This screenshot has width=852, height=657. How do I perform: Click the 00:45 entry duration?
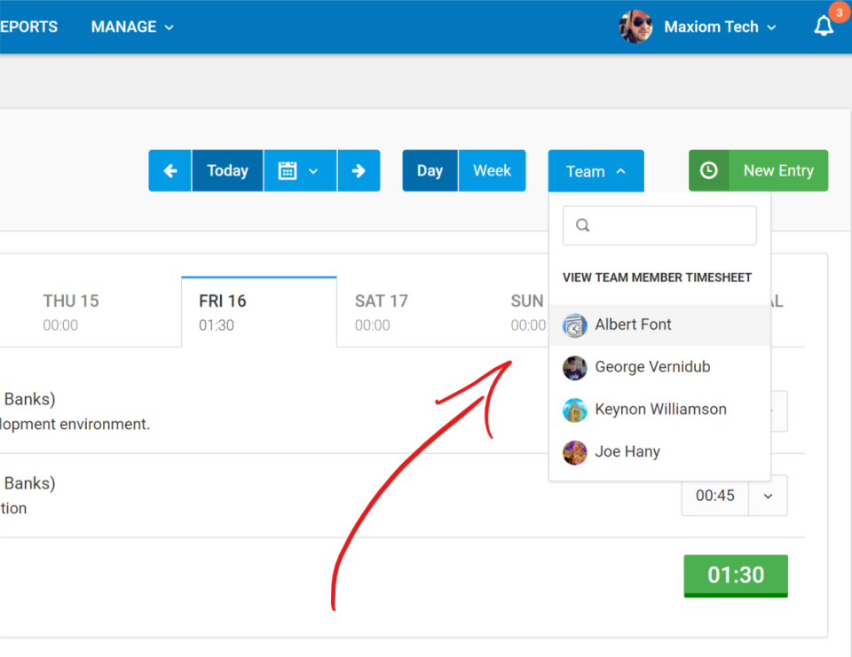tap(715, 496)
